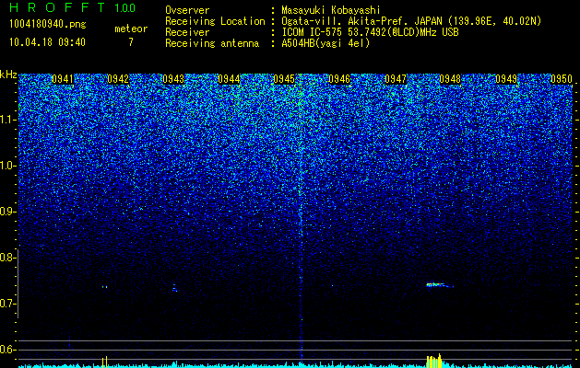The width and height of the screenshot is (580, 368).
Task: Click the Receiving Location field label
Action: (x=215, y=21)
